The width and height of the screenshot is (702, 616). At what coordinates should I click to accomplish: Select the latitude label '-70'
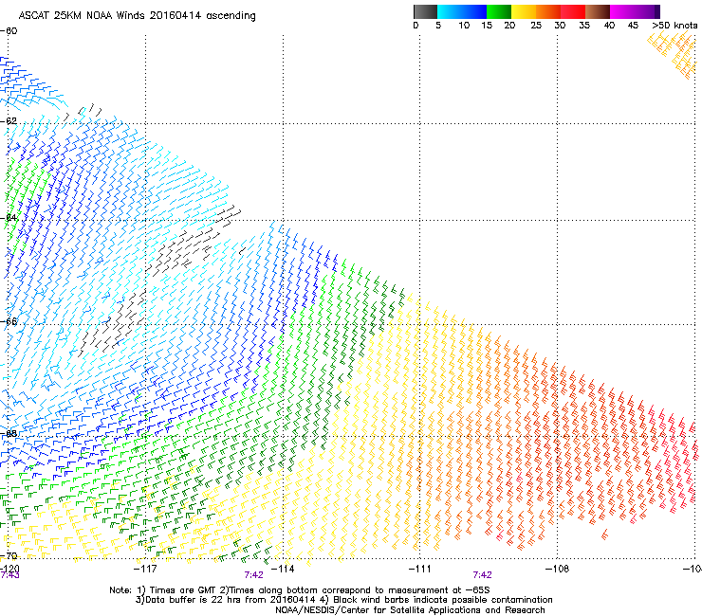tap(9, 556)
